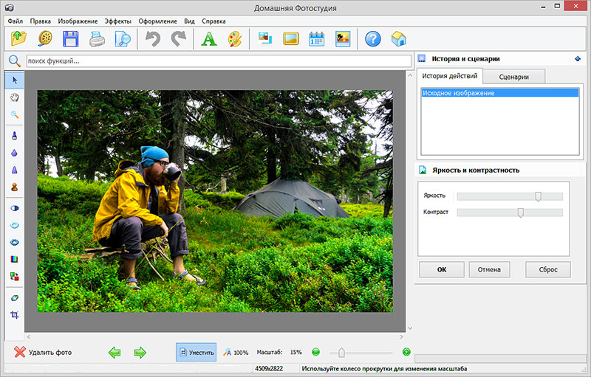This screenshot has width=591, height=377.
Task: Select the light blue ring tool
Action: tap(15, 225)
